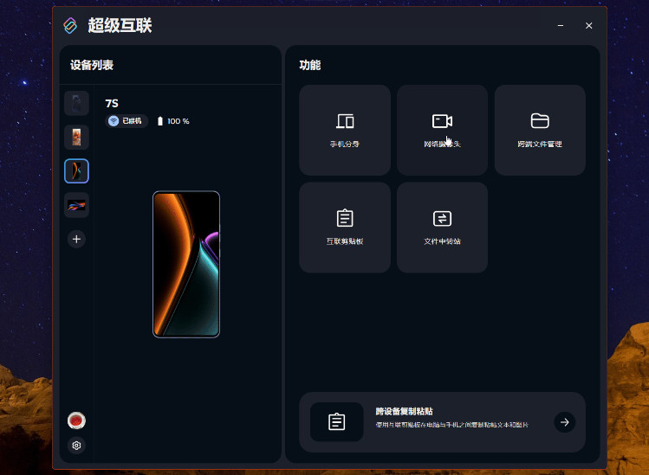This screenshot has width=649, height=475.
Task: Minimize the 超级互联 window
Action: click(x=561, y=26)
